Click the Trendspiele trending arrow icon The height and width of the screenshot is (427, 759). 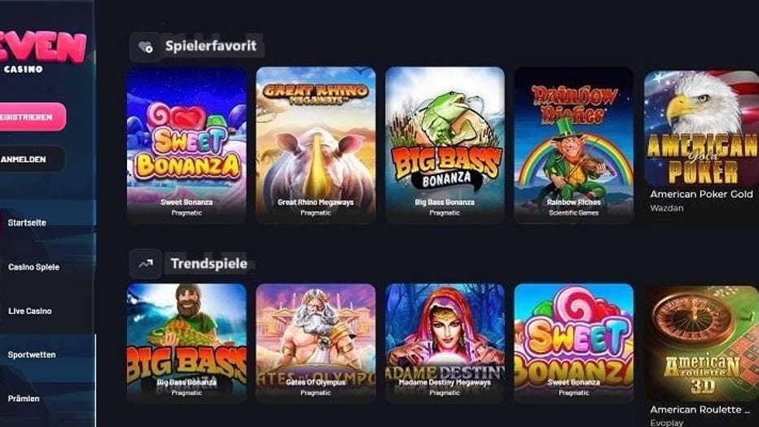(145, 264)
